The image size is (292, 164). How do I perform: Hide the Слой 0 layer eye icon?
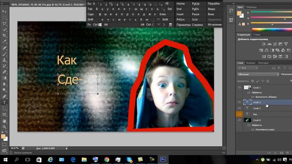[x=239, y=120]
